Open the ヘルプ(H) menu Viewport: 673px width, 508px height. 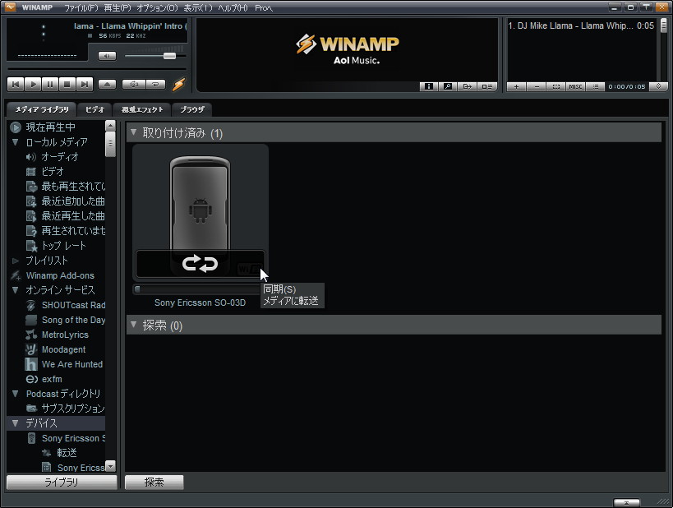233,7
